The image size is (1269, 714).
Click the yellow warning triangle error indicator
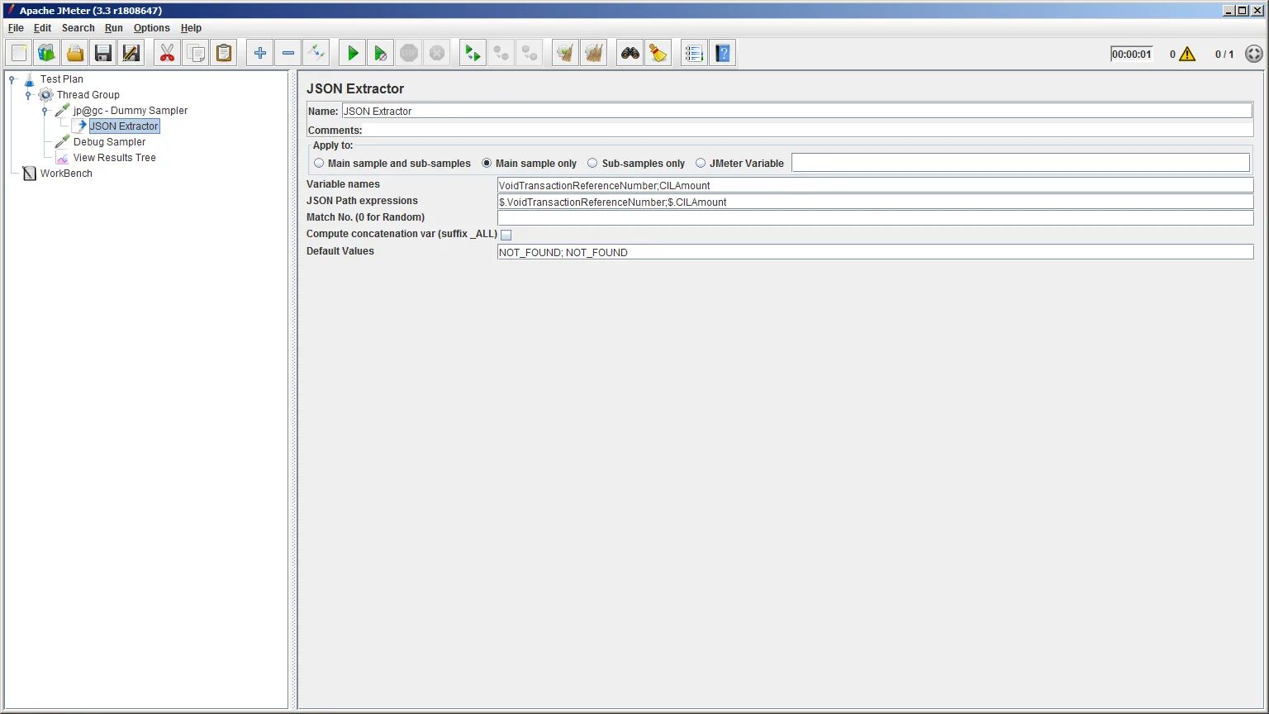coord(1187,55)
